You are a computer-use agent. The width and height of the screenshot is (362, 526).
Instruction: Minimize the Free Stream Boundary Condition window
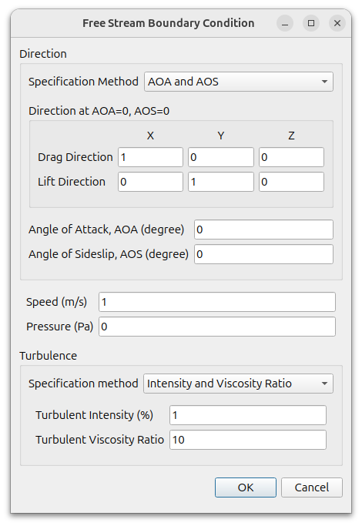coord(285,23)
